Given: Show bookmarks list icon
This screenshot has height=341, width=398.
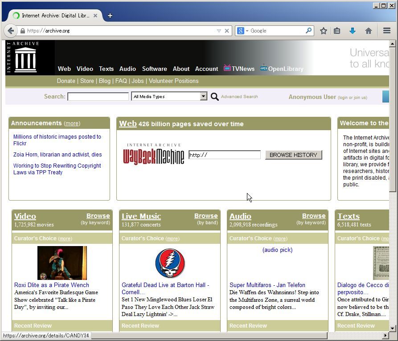Looking at the screenshot, I should tap(337, 31).
